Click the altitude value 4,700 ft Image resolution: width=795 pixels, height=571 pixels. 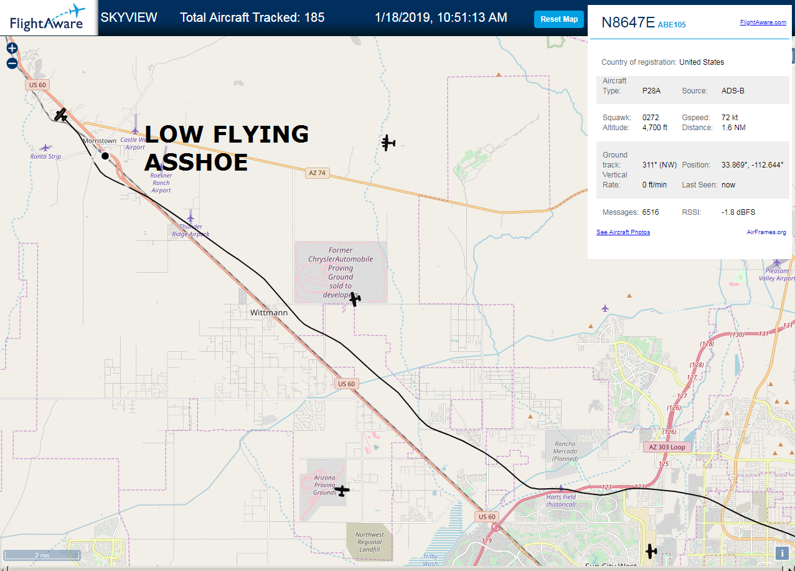655,128
